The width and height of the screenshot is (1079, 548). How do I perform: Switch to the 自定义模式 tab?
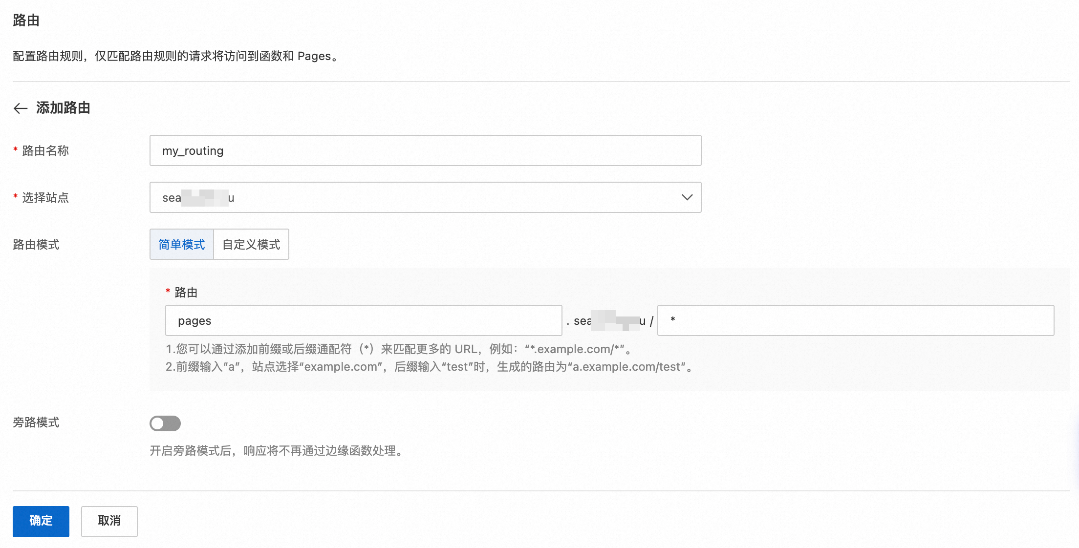click(x=251, y=244)
